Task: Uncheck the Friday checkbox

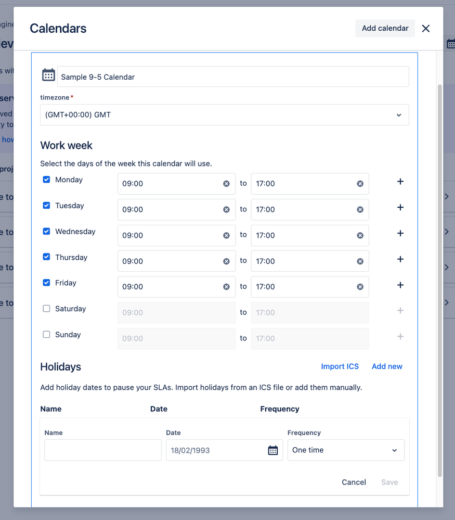Action: pos(46,283)
